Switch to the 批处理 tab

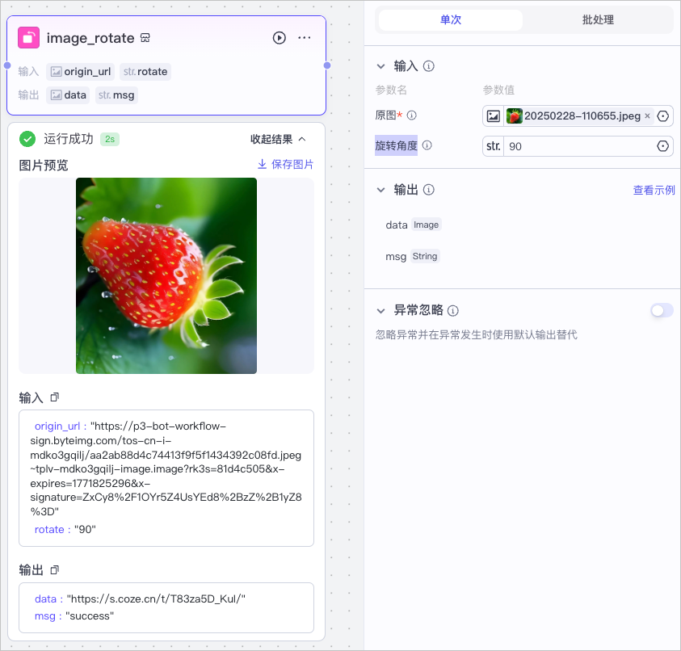click(598, 20)
